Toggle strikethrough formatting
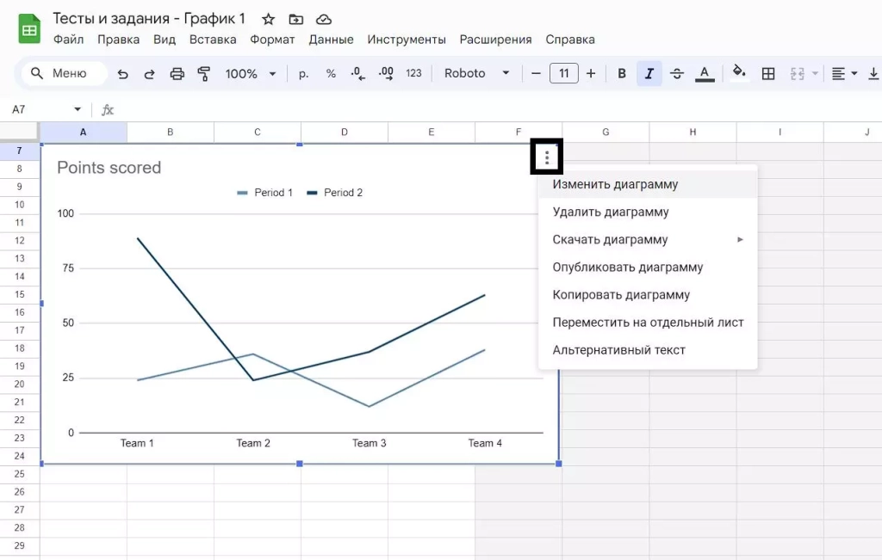This screenshot has width=882, height=560. point(676,74)
